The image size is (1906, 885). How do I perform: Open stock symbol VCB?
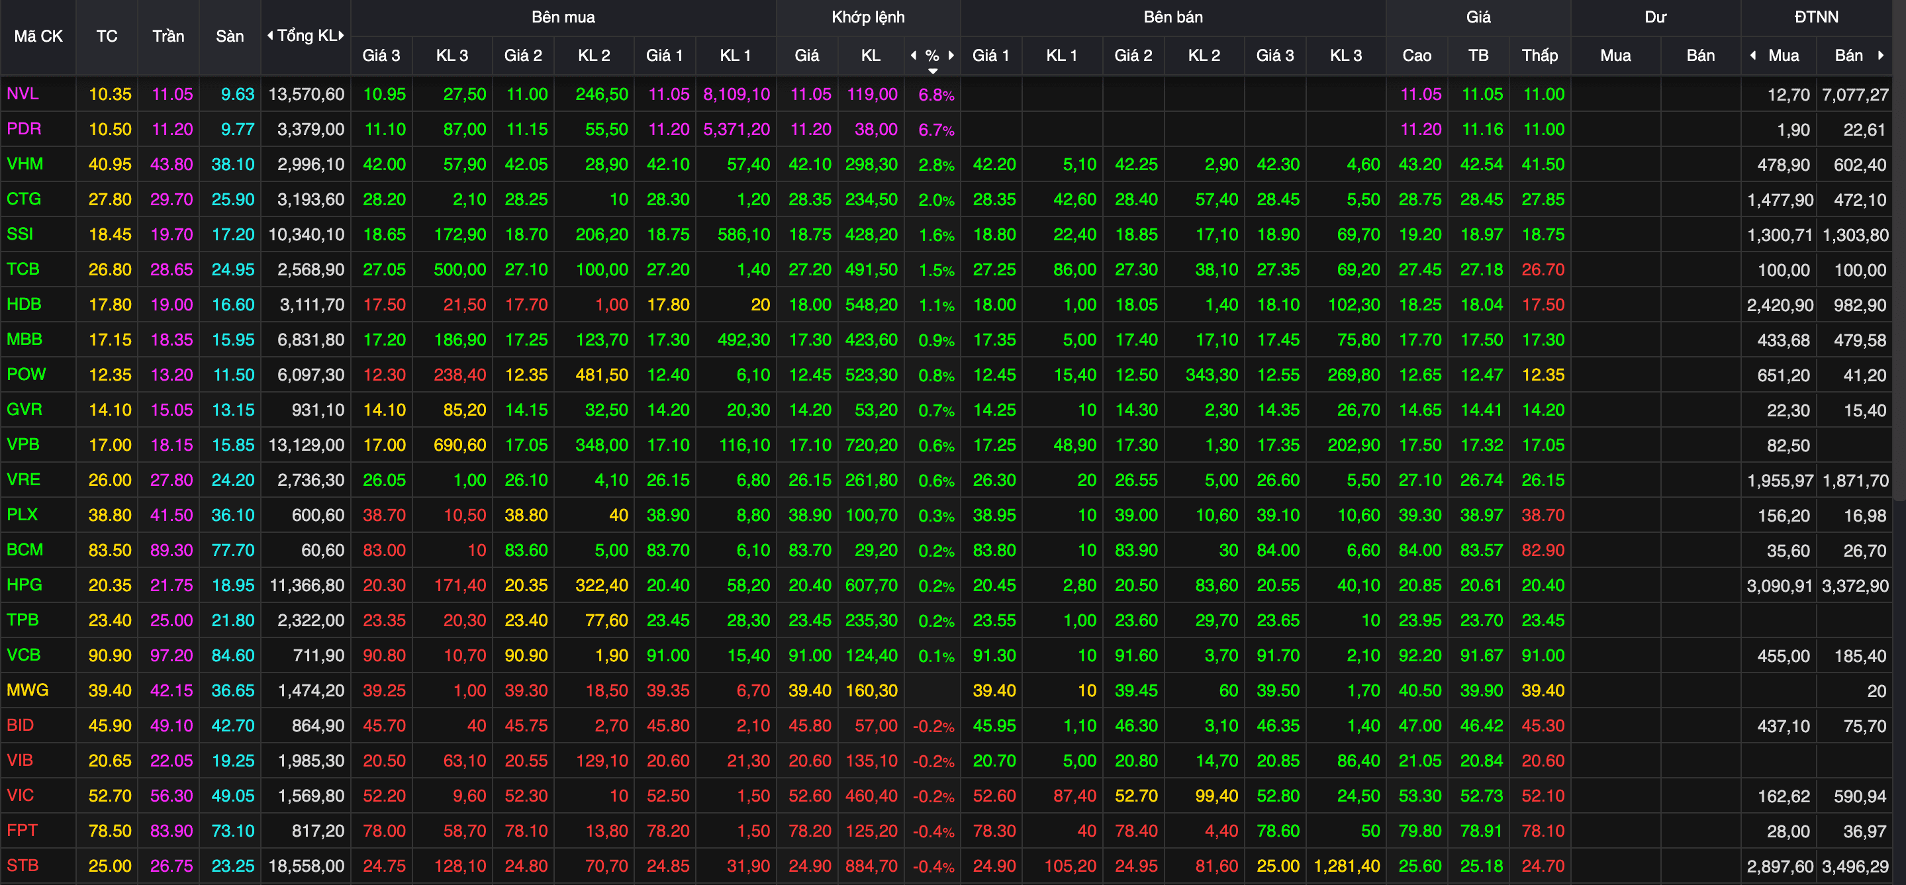24,655
